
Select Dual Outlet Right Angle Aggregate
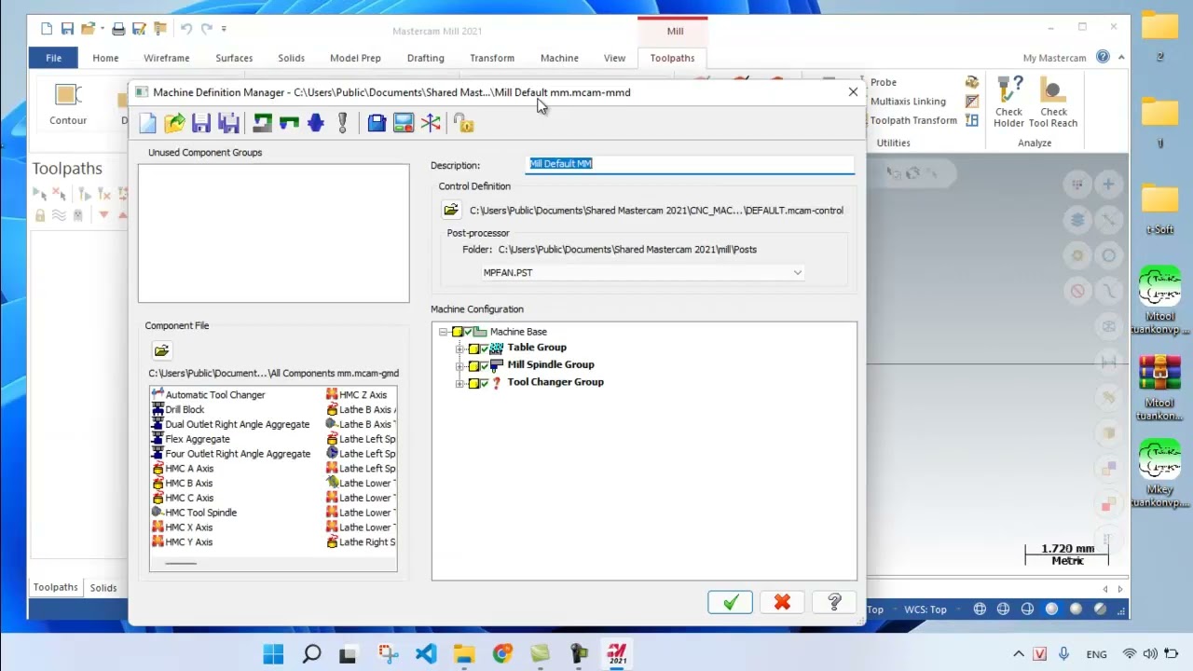click(x=230, y=425)
